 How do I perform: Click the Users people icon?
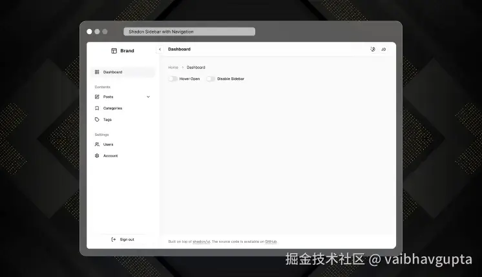[x=97, y=144]
